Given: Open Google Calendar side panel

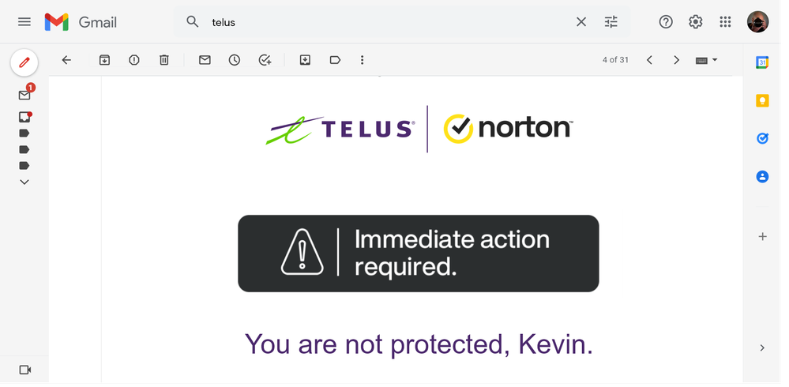Looking at the screenshot, I should click(x=762, y=62).
